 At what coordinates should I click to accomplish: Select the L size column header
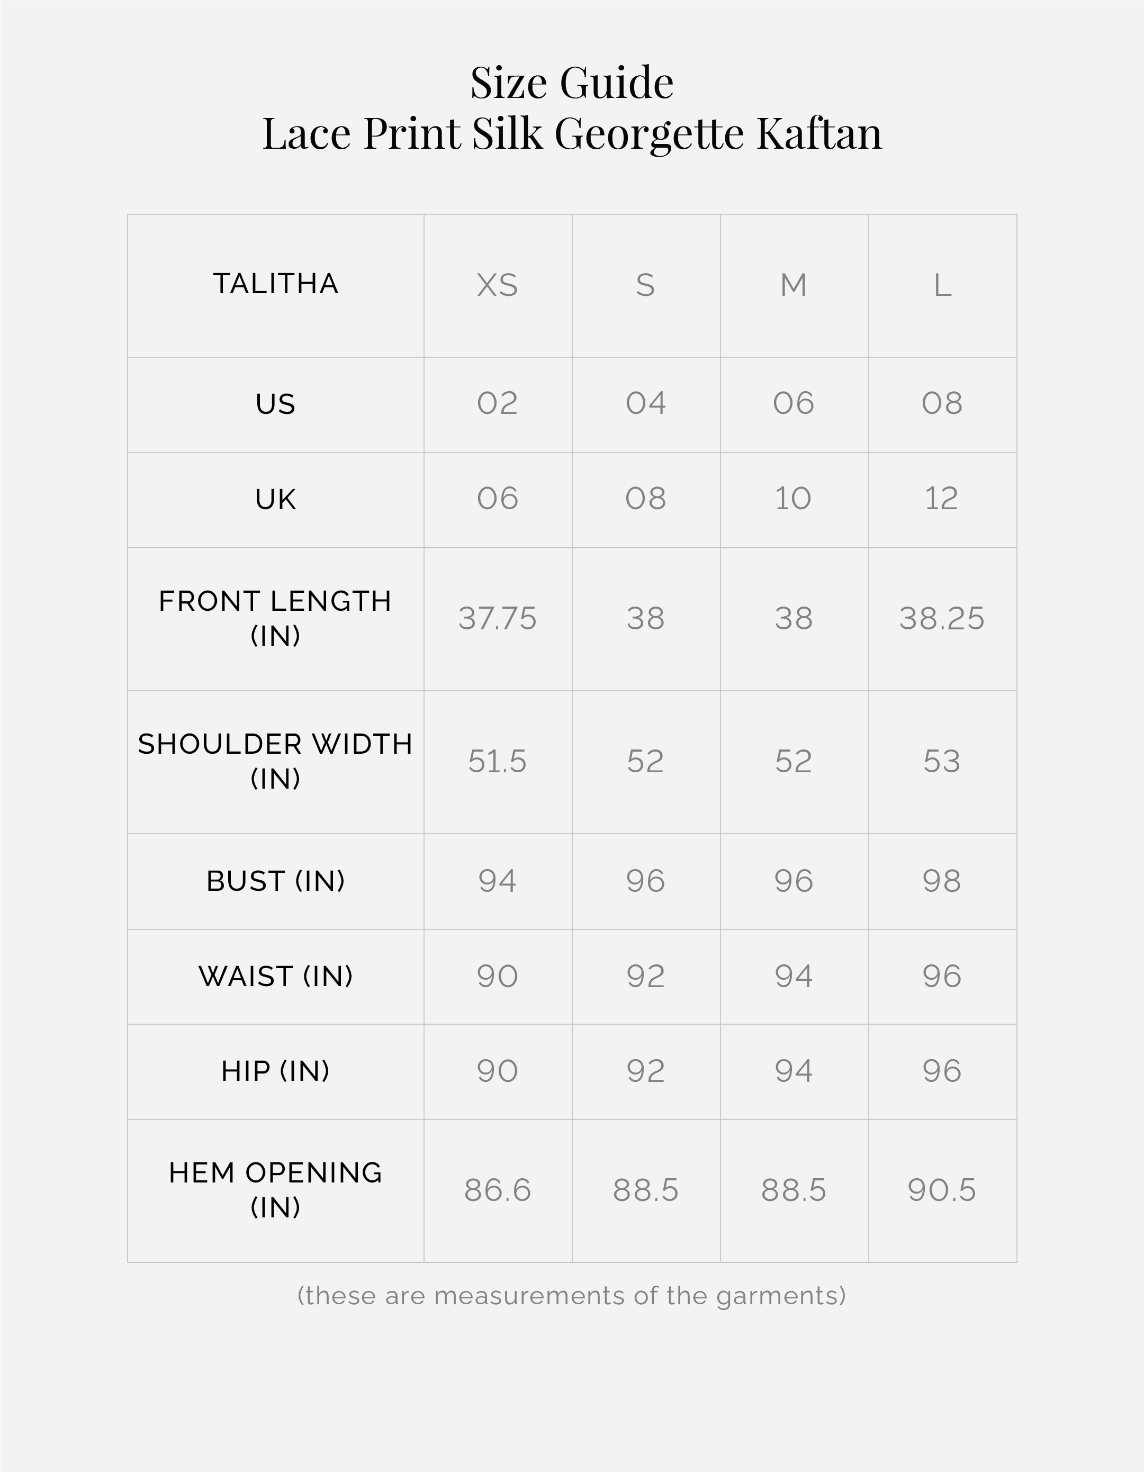[942, 285]
